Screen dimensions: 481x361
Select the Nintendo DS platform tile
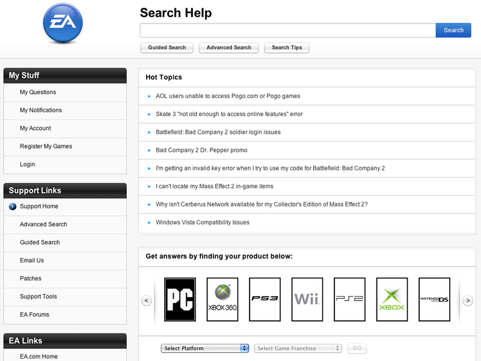coord(434,299)
